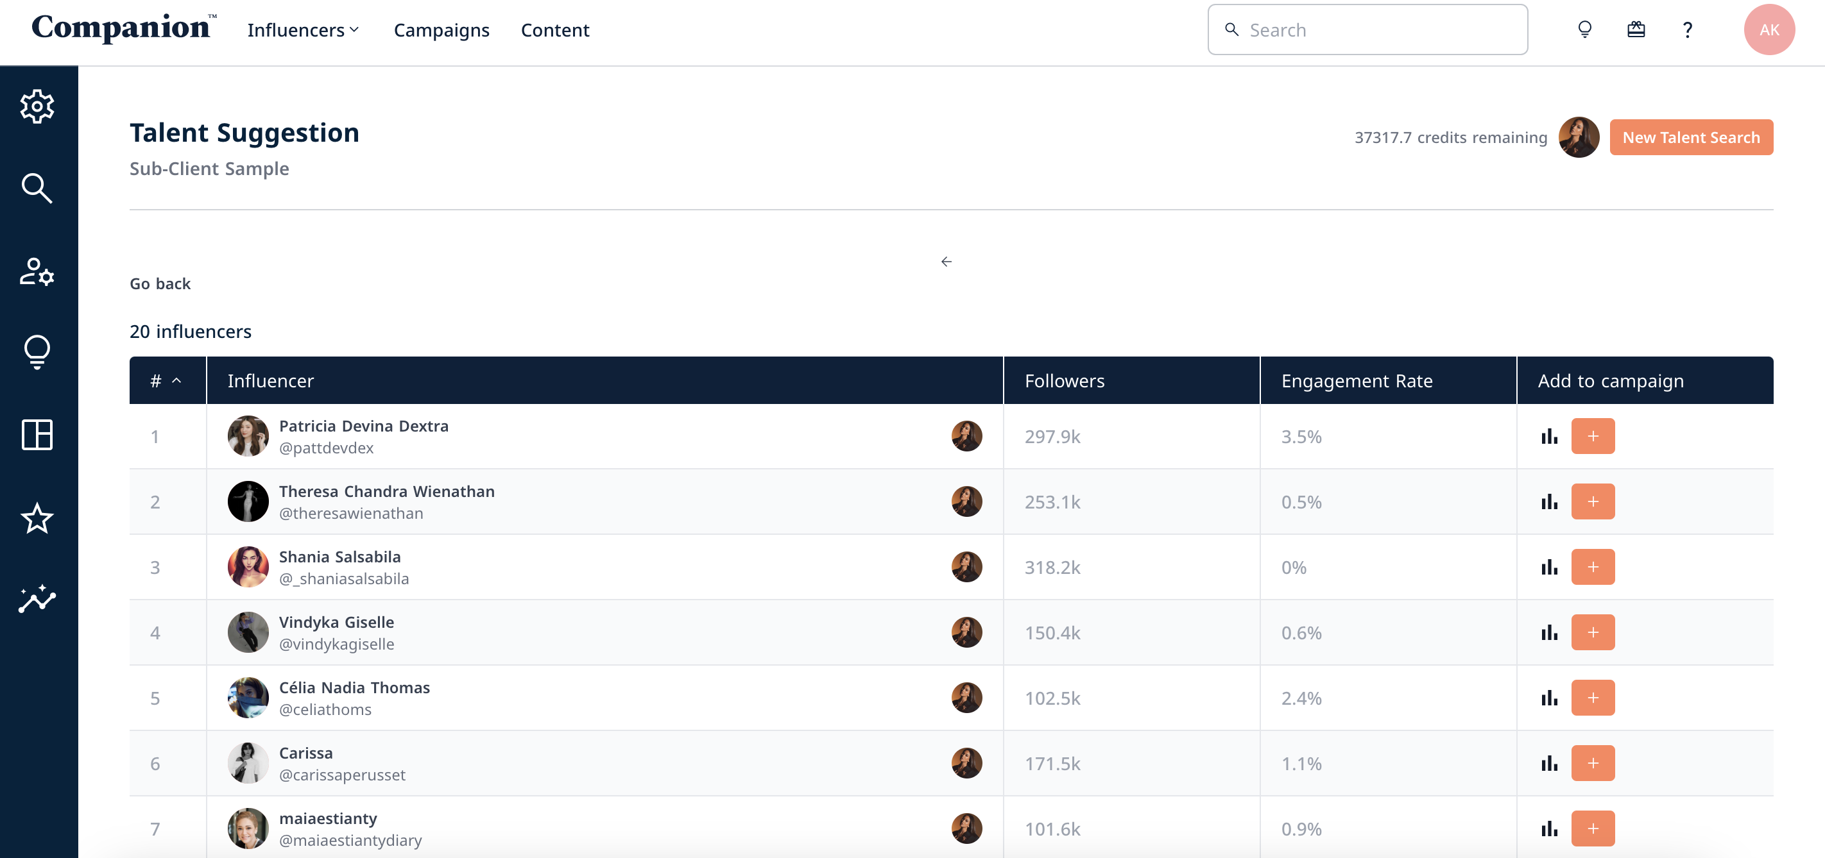Expand the Influencers dropdown menu
The height and width of the screenshot is (858, 1825).
pos(304,29)
